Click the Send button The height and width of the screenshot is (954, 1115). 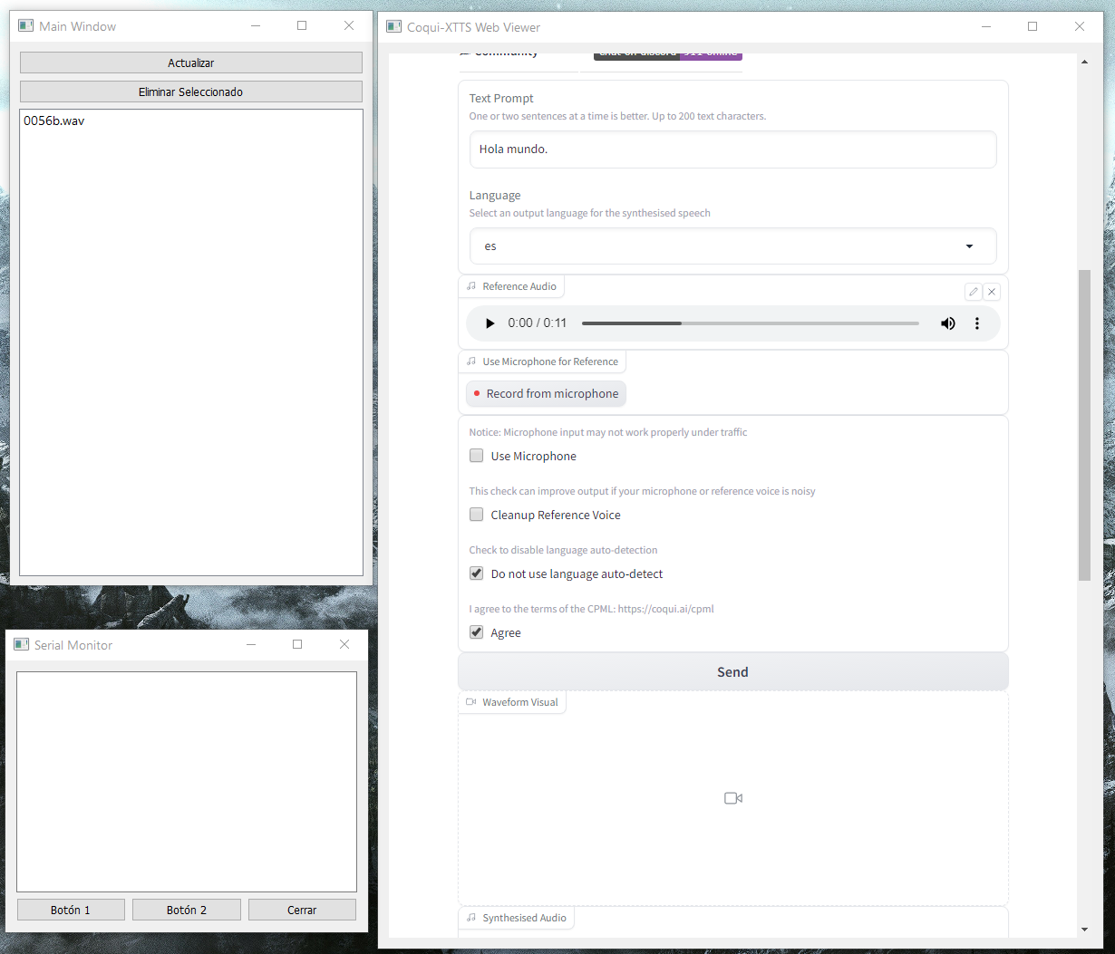[x=732, y=672]
